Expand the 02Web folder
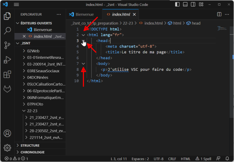This screenshot has width=234, height=162. pos(33,50)
